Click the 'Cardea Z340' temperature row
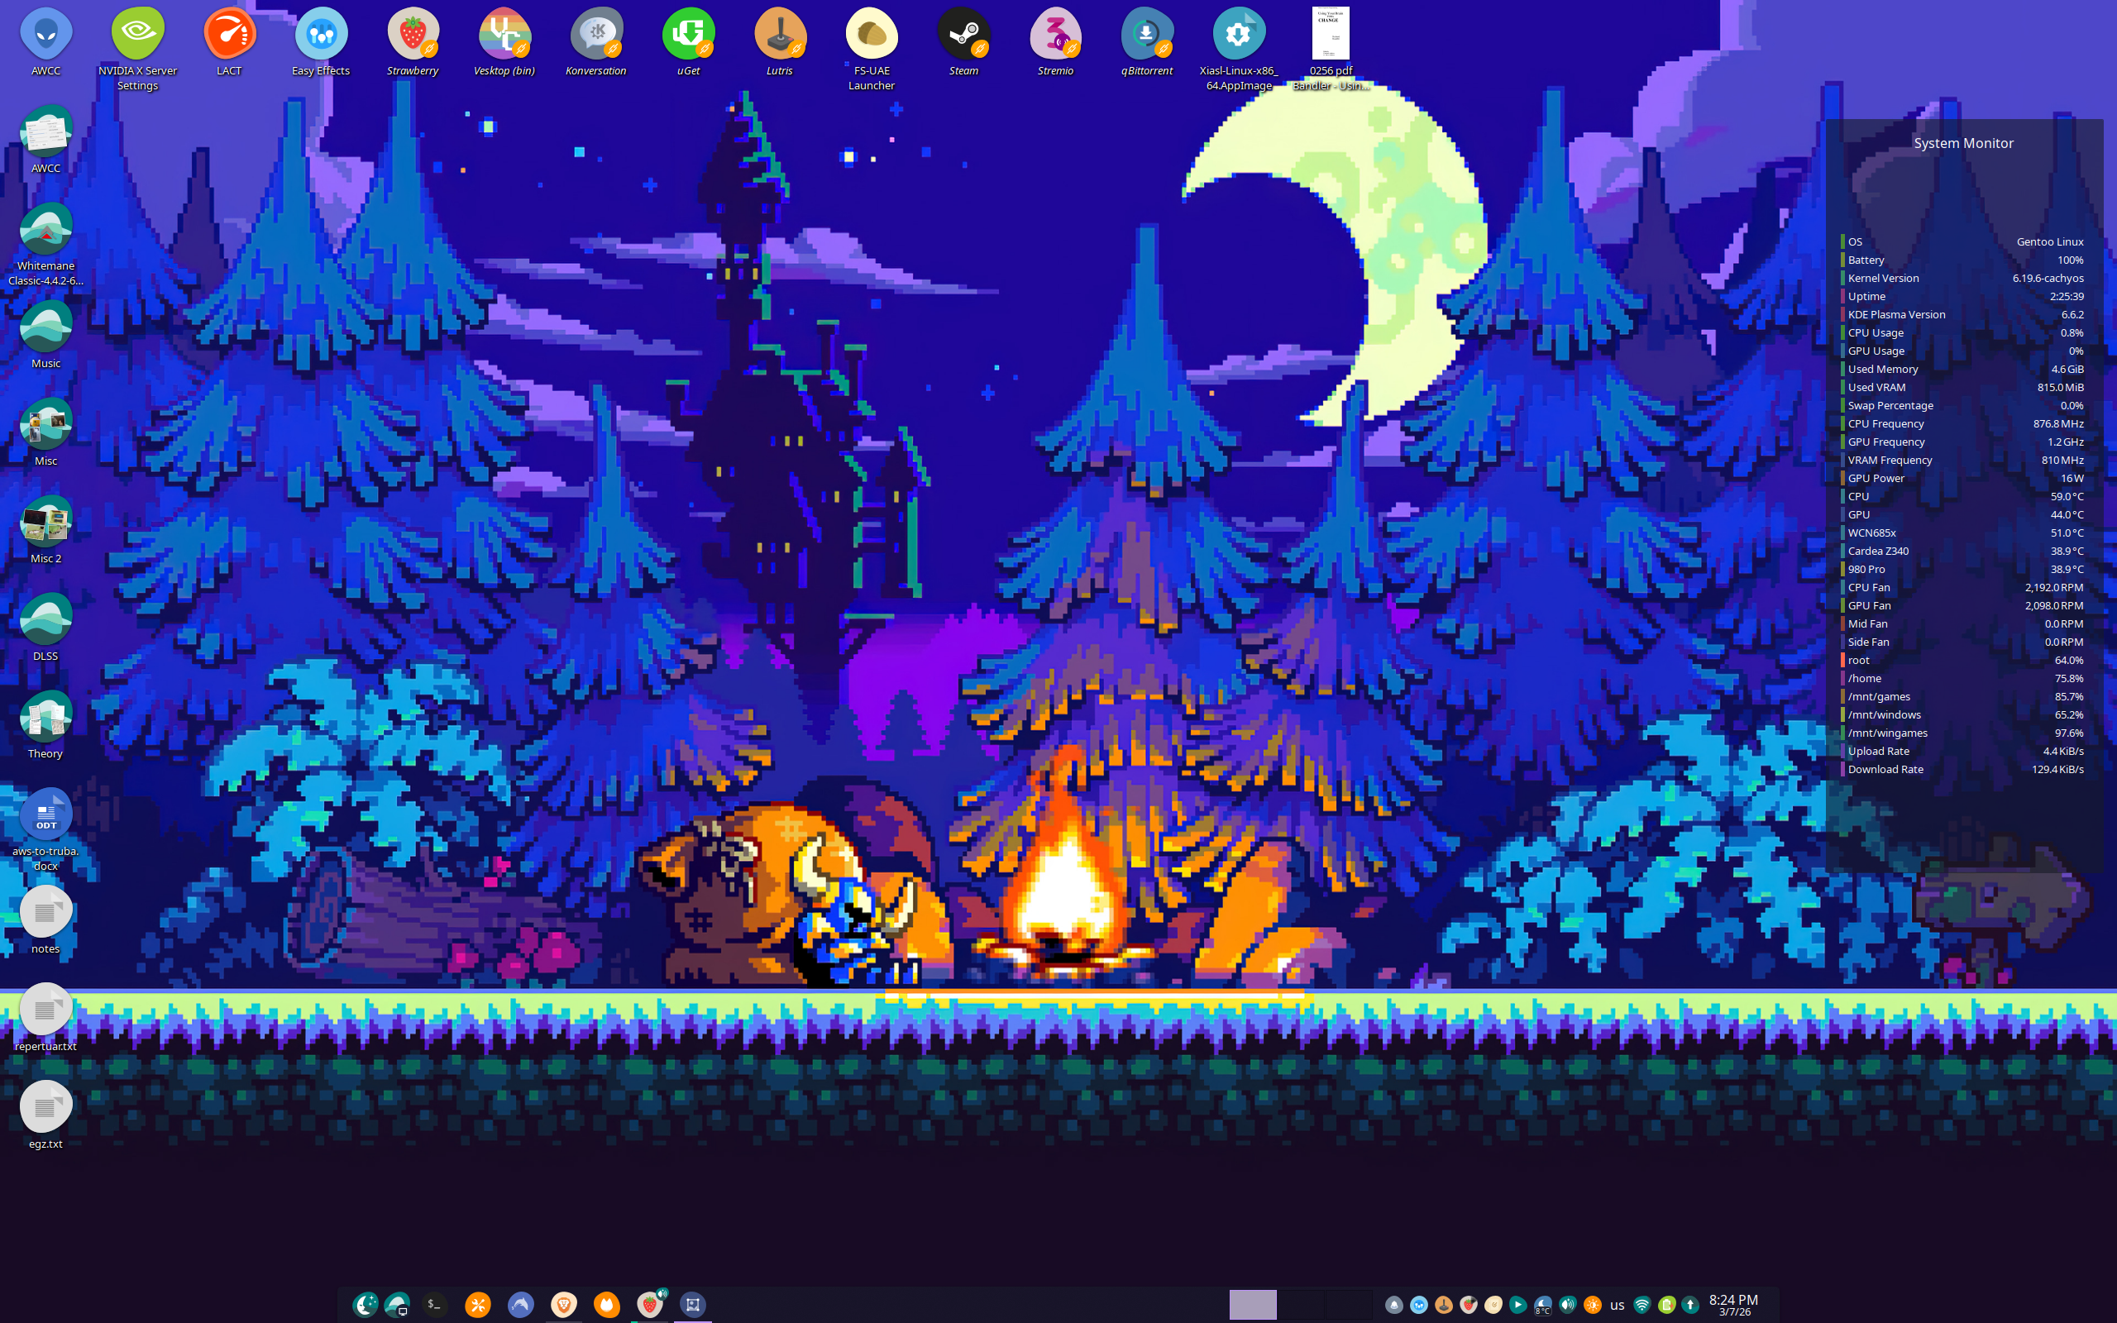Image resolution: width=2117 pixels, height=1323 pixels. [1962, 552]
